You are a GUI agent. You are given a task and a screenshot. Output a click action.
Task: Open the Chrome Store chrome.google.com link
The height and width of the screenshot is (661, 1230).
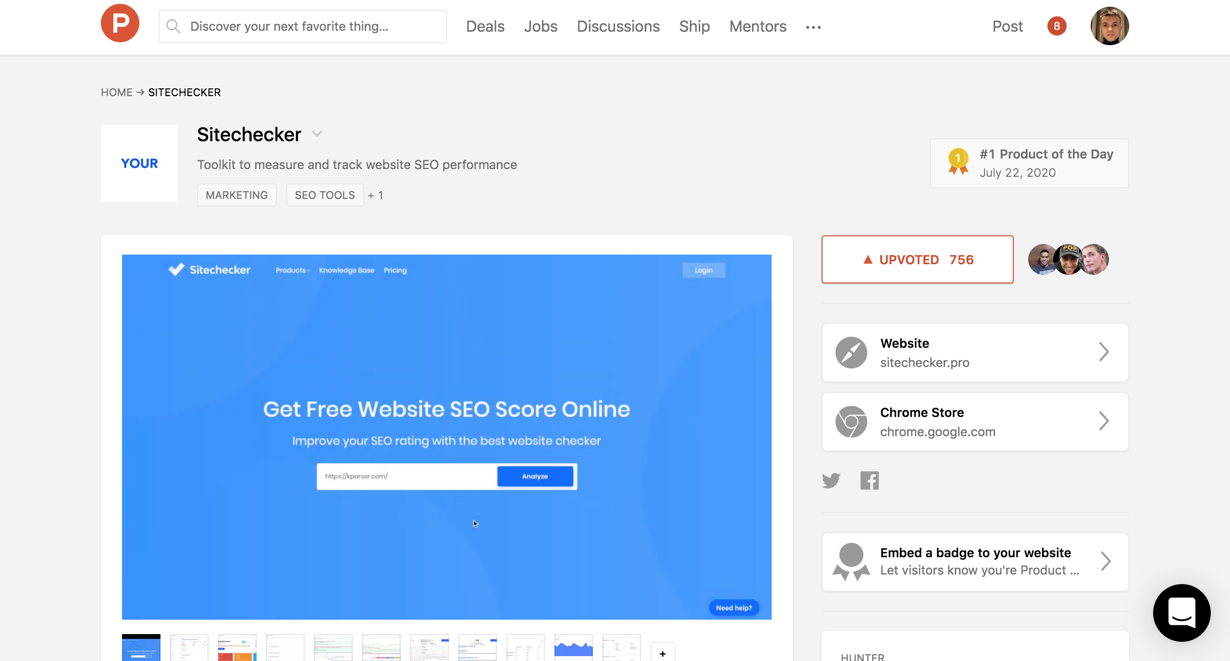(974, 421)
